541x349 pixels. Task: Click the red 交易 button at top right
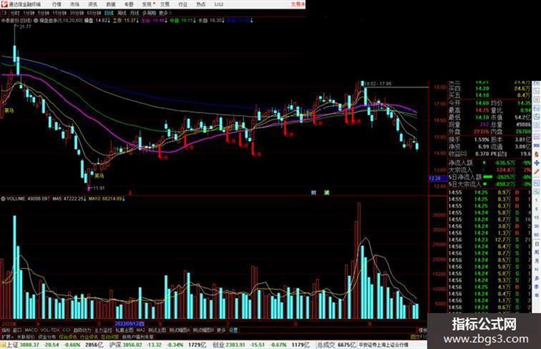[298, 4]
